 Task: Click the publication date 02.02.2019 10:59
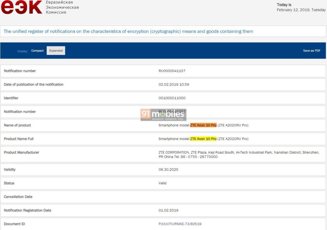[174, 84]
